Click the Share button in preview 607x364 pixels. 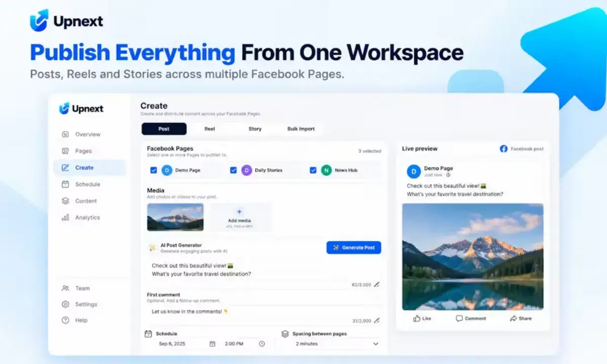click(x=521, y=318)
